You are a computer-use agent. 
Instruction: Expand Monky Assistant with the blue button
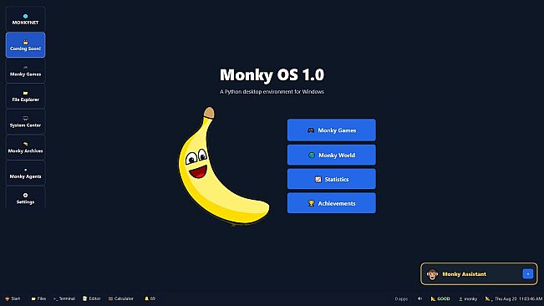pos(527,273)
